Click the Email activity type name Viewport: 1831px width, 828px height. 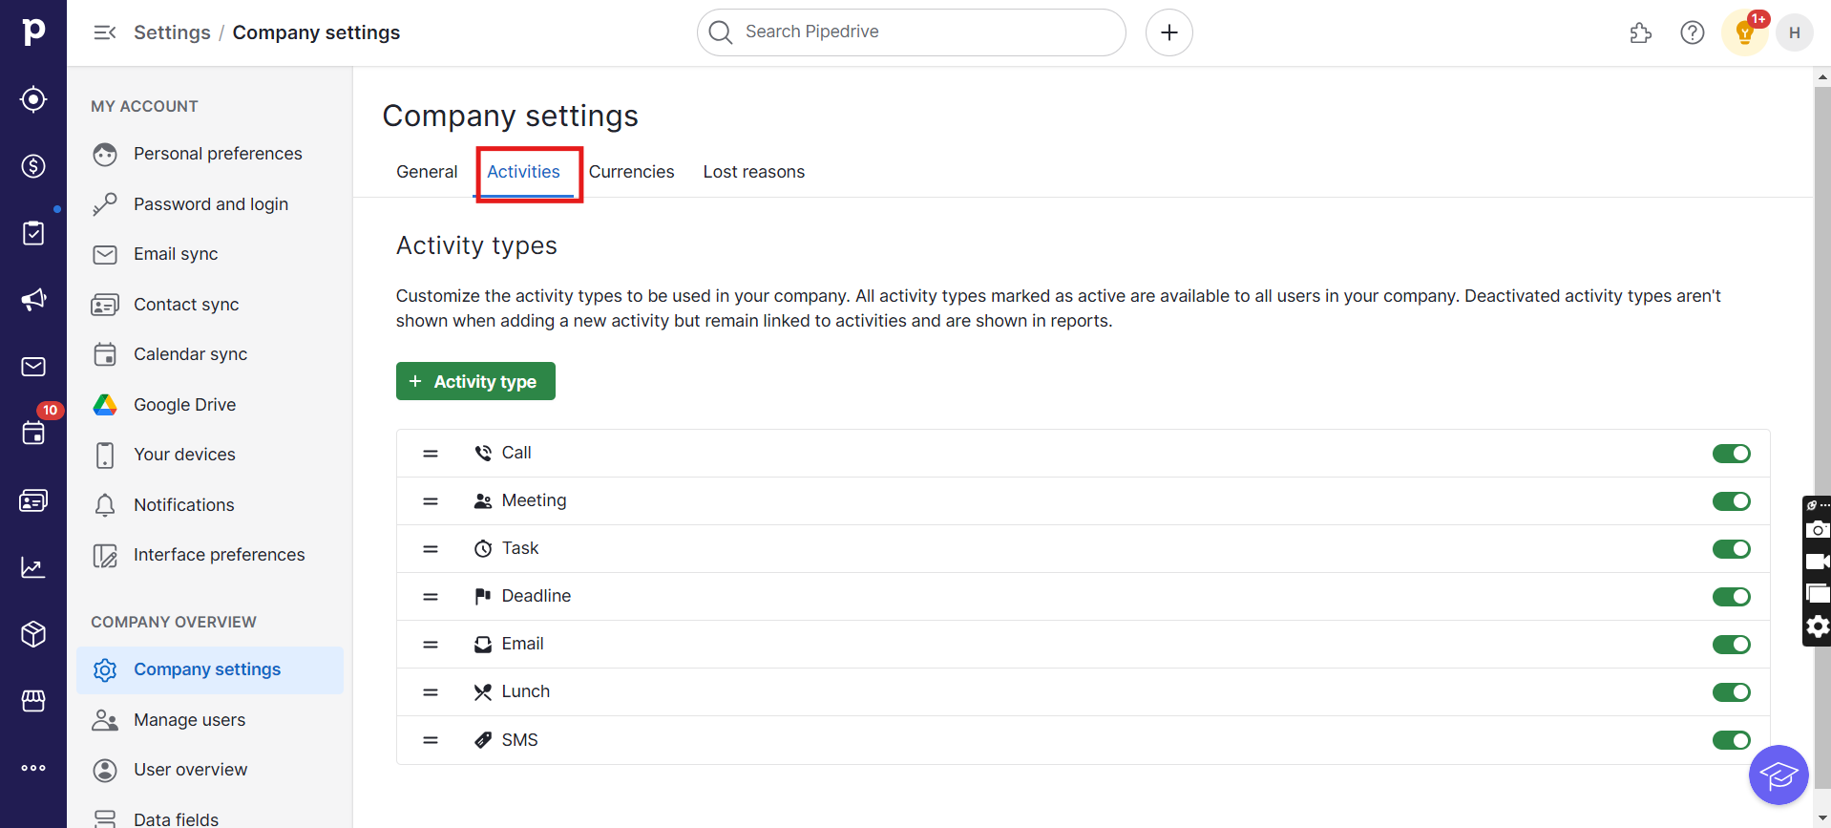pos(523,644)
